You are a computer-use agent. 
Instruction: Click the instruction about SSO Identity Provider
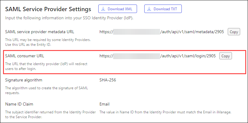69,18
